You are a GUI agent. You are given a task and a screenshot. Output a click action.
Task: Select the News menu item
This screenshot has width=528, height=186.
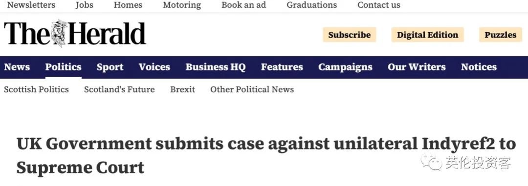click(17, 67)
